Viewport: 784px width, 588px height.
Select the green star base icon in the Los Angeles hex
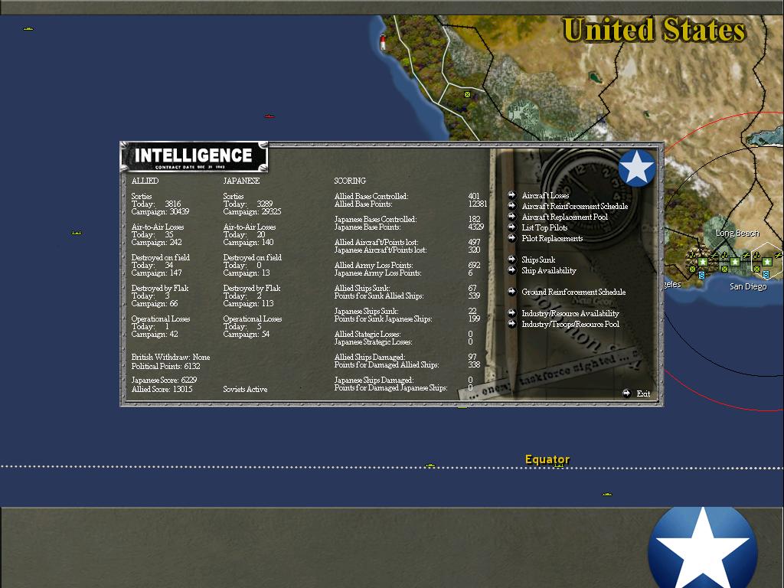pyautogui.click(x=703, y=262)
